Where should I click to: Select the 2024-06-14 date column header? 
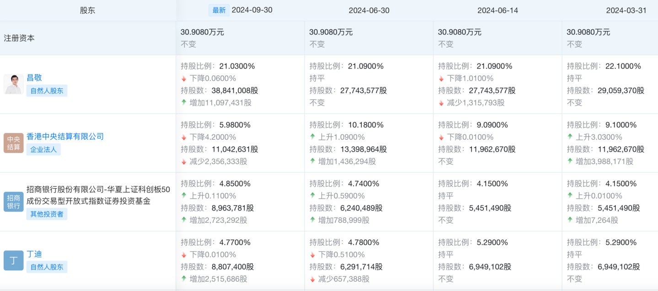click(x=498, y=11)
